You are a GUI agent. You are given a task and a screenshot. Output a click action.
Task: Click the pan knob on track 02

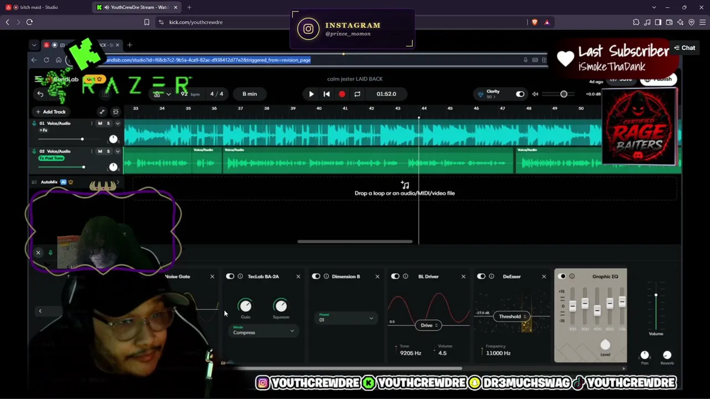(113, 167)
